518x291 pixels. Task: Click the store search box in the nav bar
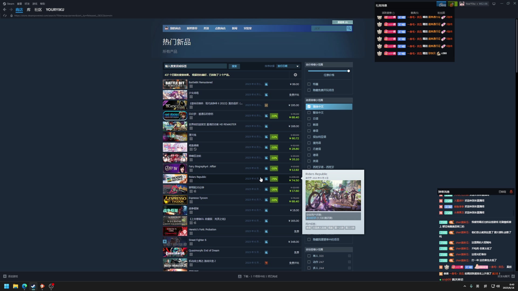click(x=329, y=28)
